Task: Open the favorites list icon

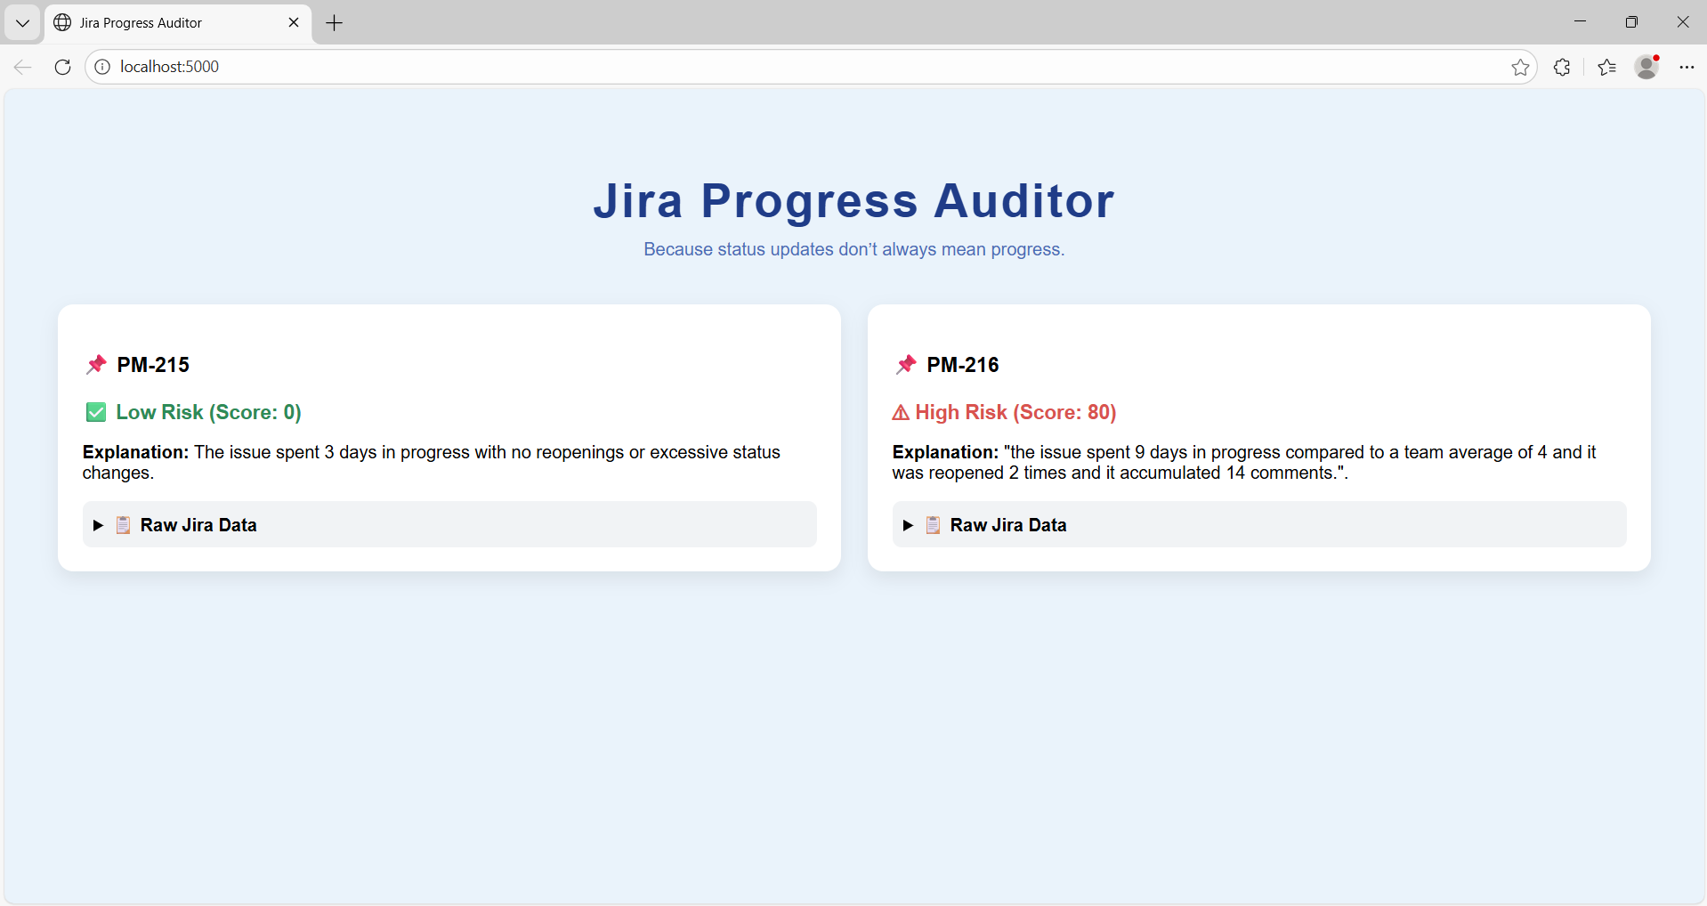Action: point(1606,67)
